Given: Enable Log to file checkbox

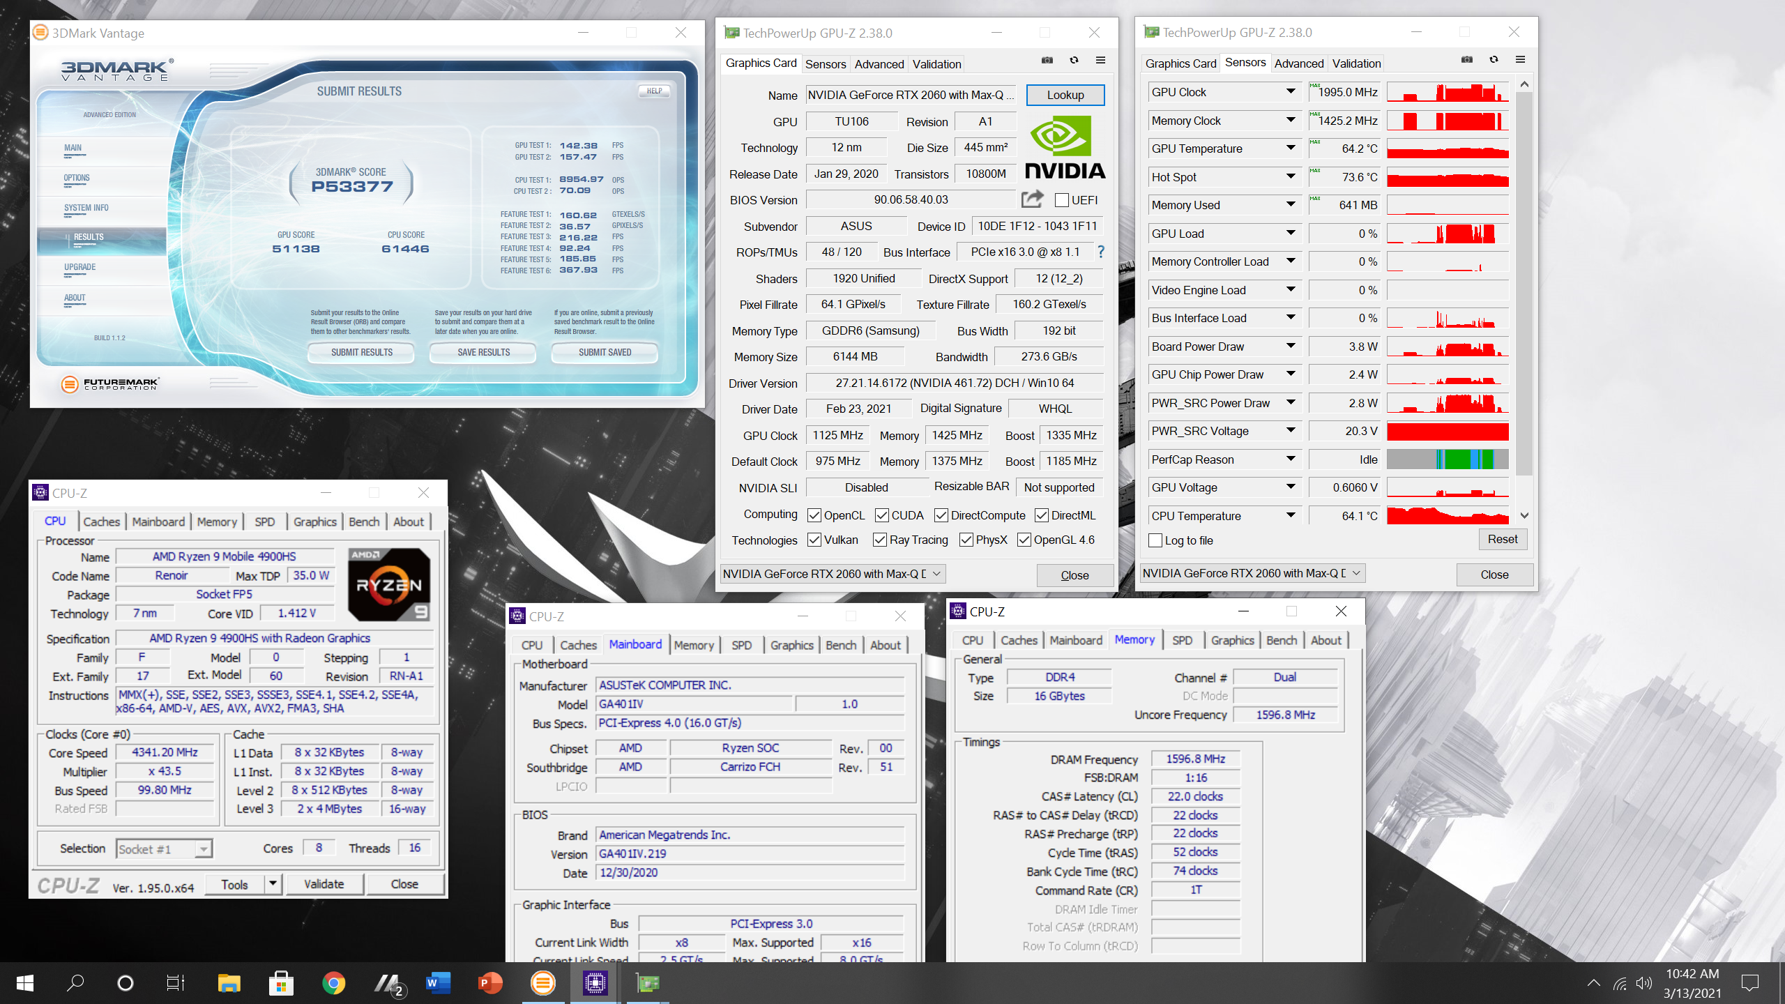Looking at the screenshot, I should click(x=1155, y=540).
